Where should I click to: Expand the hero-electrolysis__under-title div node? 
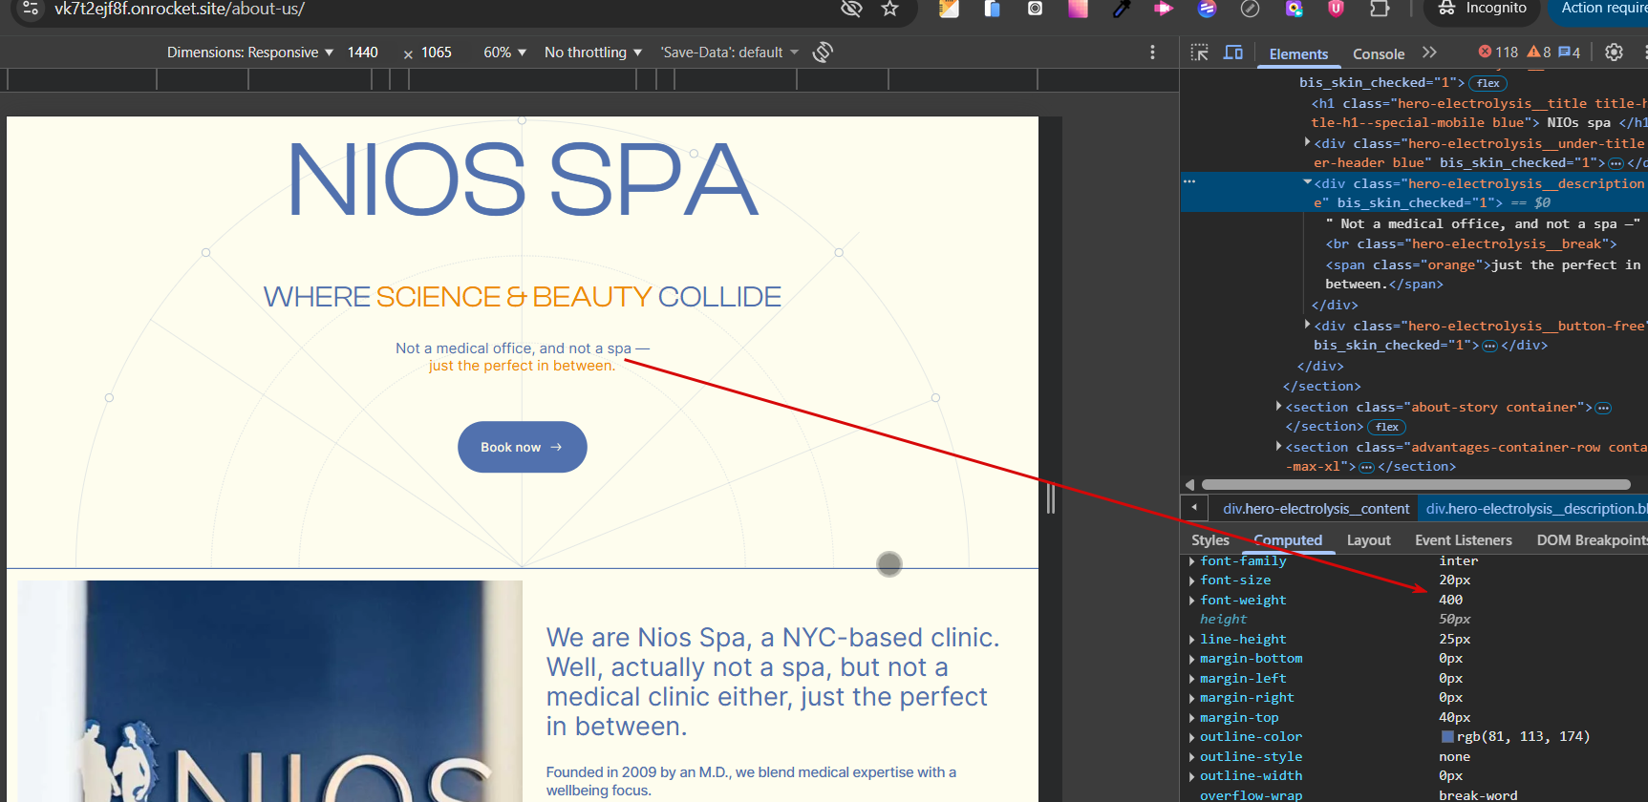1307,142
